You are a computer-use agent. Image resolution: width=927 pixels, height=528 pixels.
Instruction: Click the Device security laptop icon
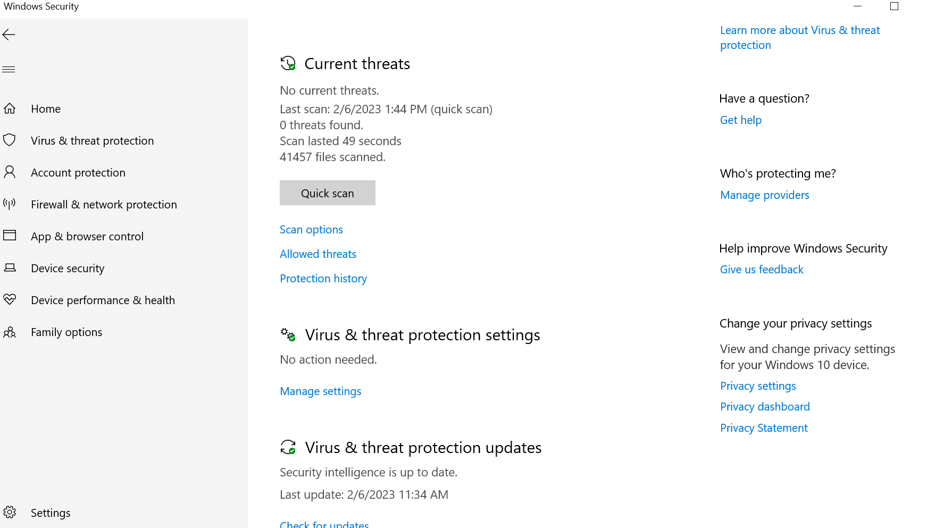[10, 267]
